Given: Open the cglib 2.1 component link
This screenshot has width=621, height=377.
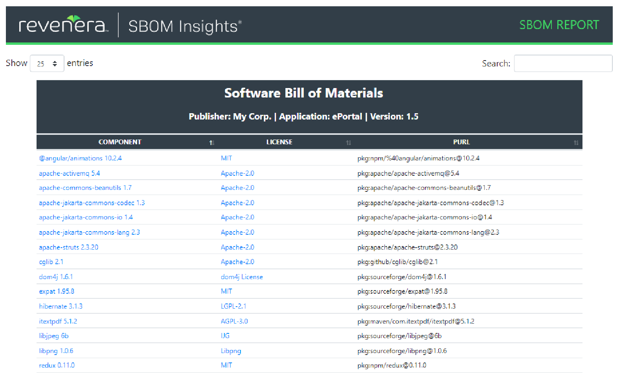Looking at the screenshot, I should coord(51,262).
